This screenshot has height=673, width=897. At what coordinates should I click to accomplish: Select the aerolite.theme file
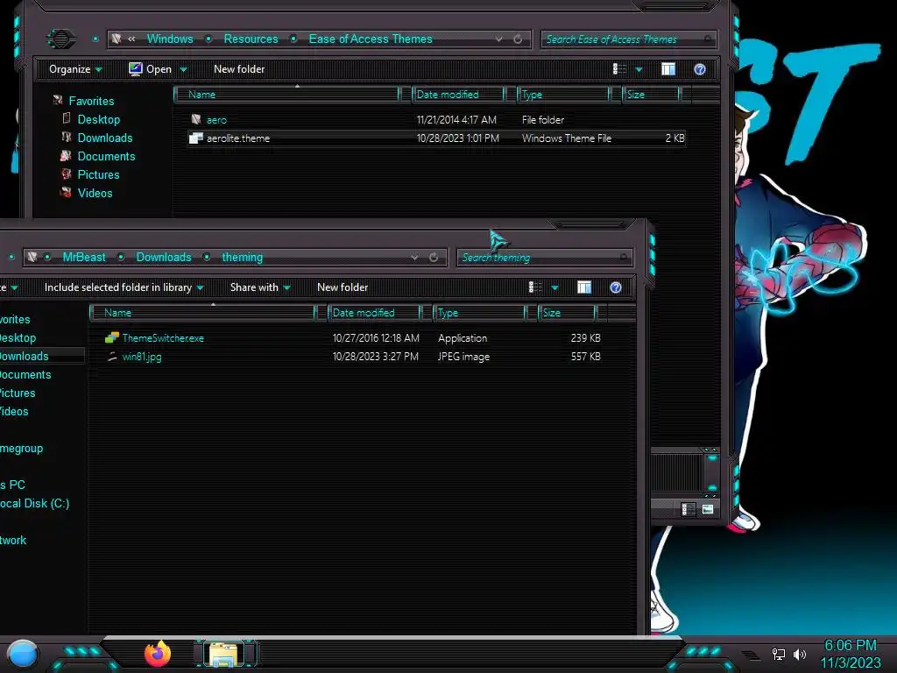click(436, 138)
